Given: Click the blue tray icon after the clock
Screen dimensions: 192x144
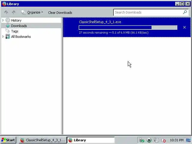Looking at the screenshot, I should 188,140.
